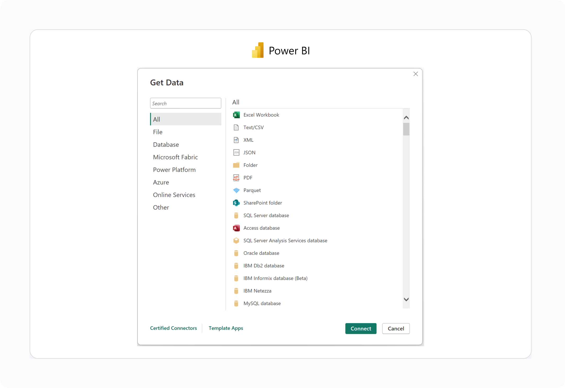565x388 pixels.
Task: Click the SharePoint folder icon
Action: point(236,203)
